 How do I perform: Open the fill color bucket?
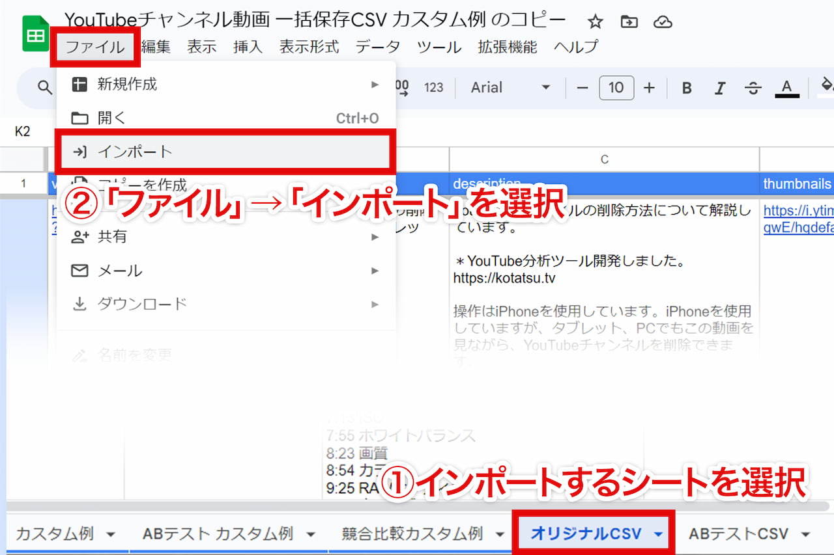(825, 86)
